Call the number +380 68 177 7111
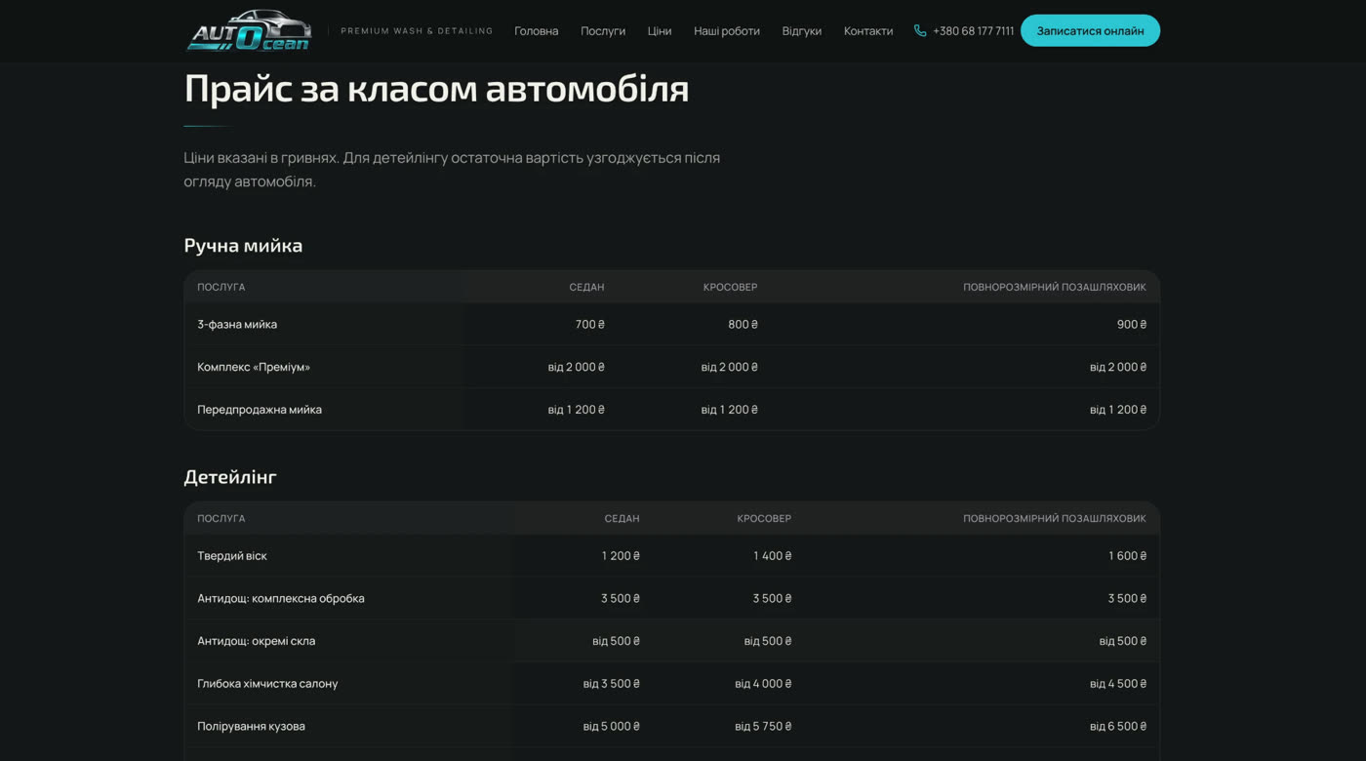This screenshot has width=1366, height=761. pos(973,31)
